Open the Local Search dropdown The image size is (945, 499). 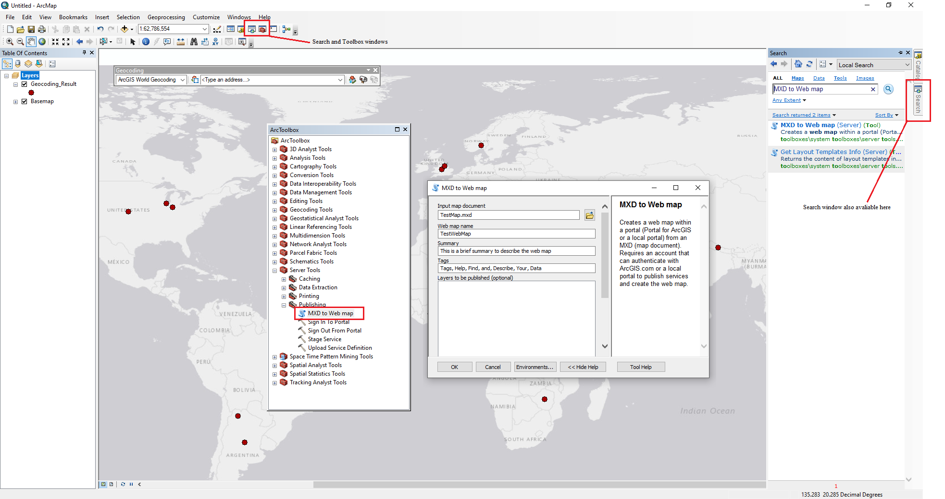(907, 65)
